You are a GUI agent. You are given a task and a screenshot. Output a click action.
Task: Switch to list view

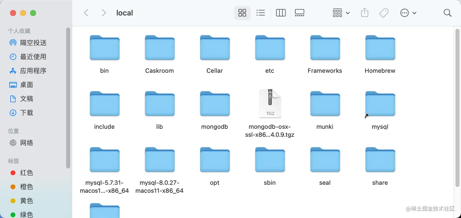[x=261, y=13]
